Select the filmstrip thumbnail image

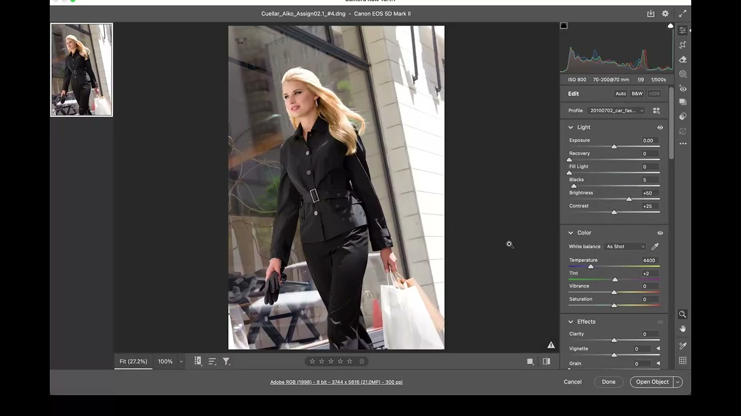(x=82, y=69)
